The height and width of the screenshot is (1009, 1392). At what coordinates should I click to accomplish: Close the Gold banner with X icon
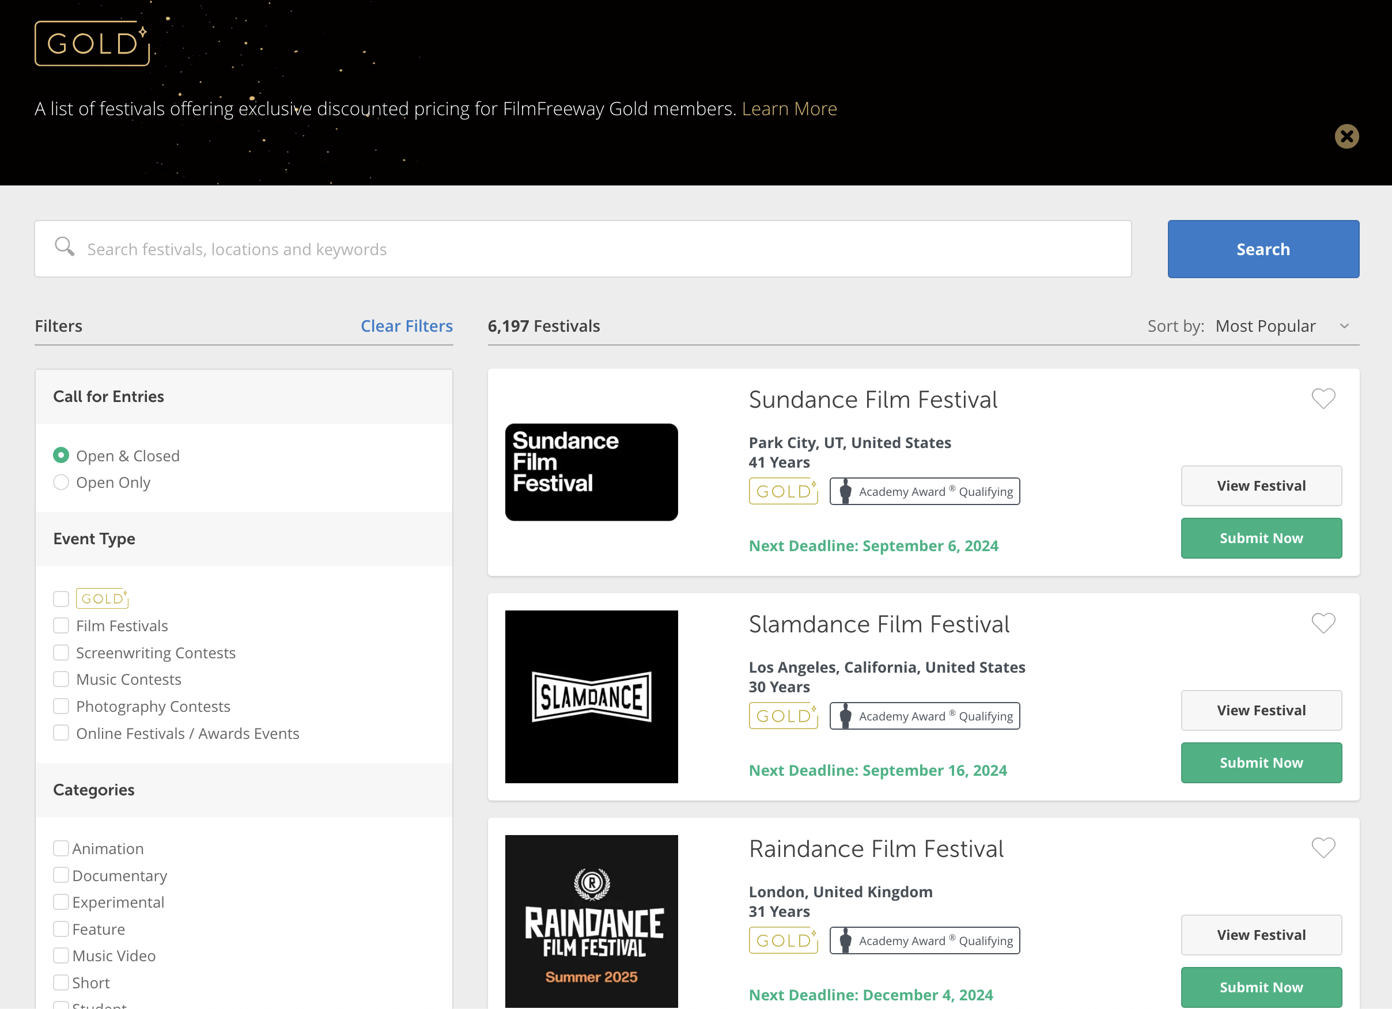coord(1346,136)
